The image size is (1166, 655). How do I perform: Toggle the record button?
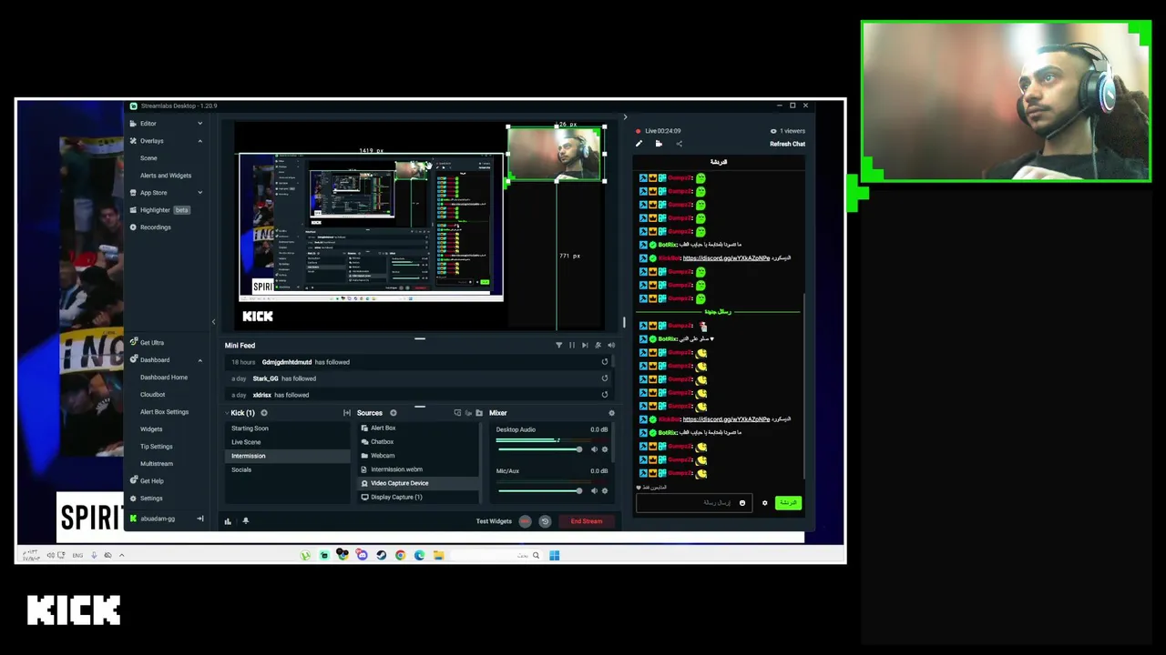[525, 521]
